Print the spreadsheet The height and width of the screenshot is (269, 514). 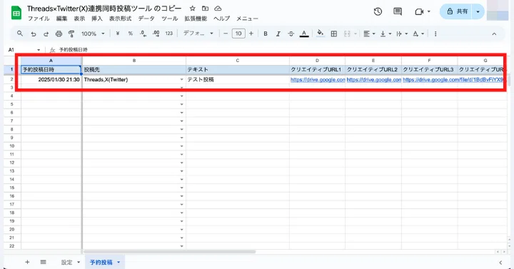pos(59,34)
